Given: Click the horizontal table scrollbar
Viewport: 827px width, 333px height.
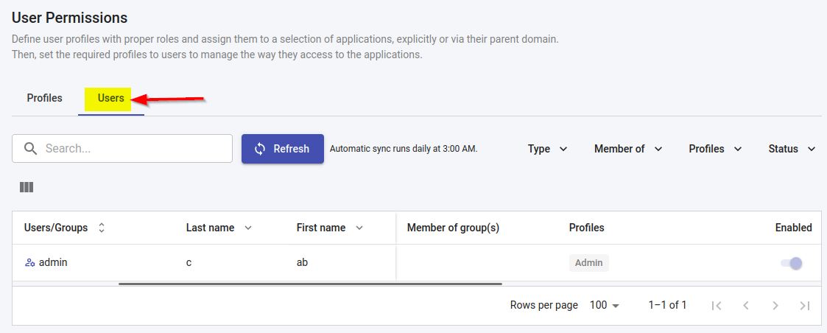Looking at the screenshot, I should tap(310, 284).
